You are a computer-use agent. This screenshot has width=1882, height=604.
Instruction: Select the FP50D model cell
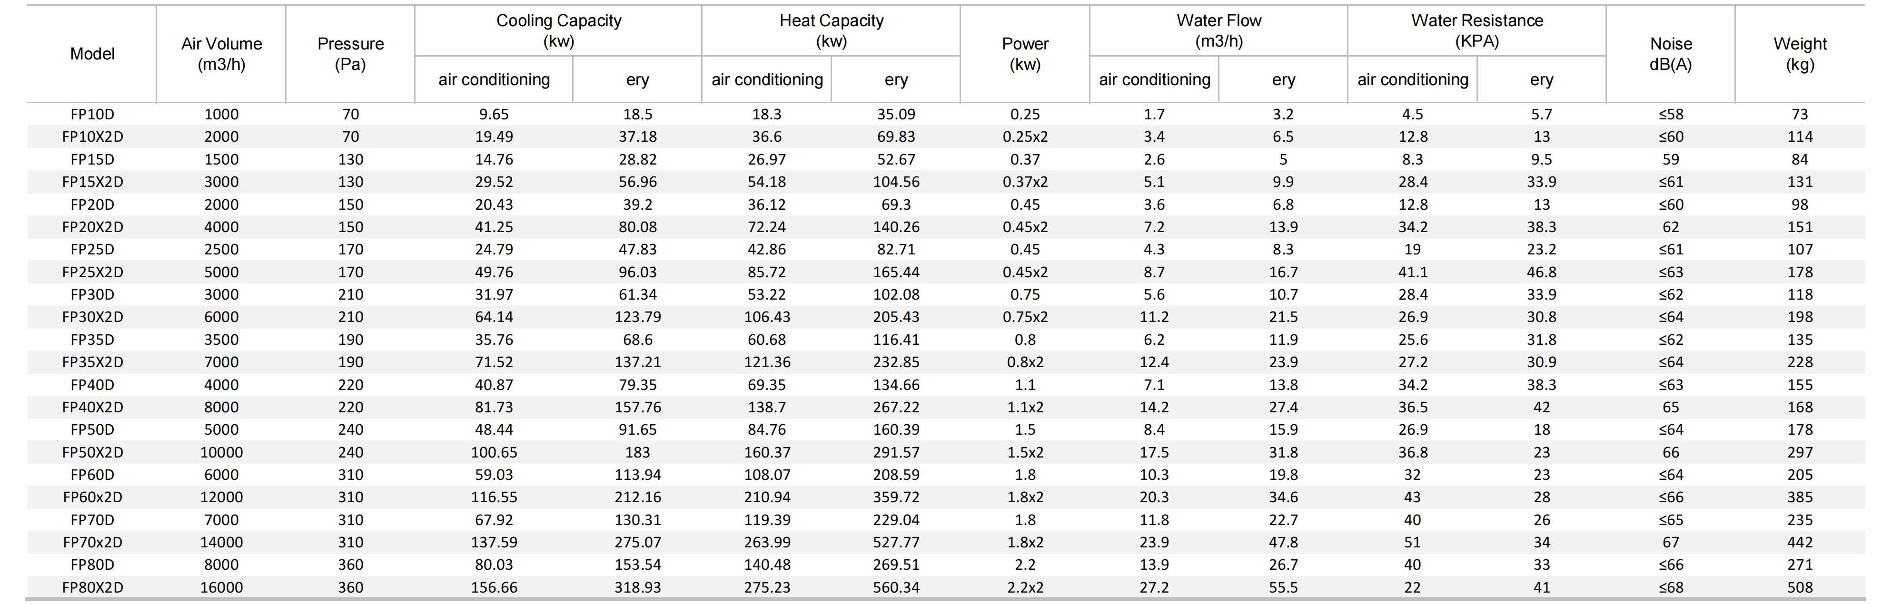pyautogui.click(x=92, y=430)
